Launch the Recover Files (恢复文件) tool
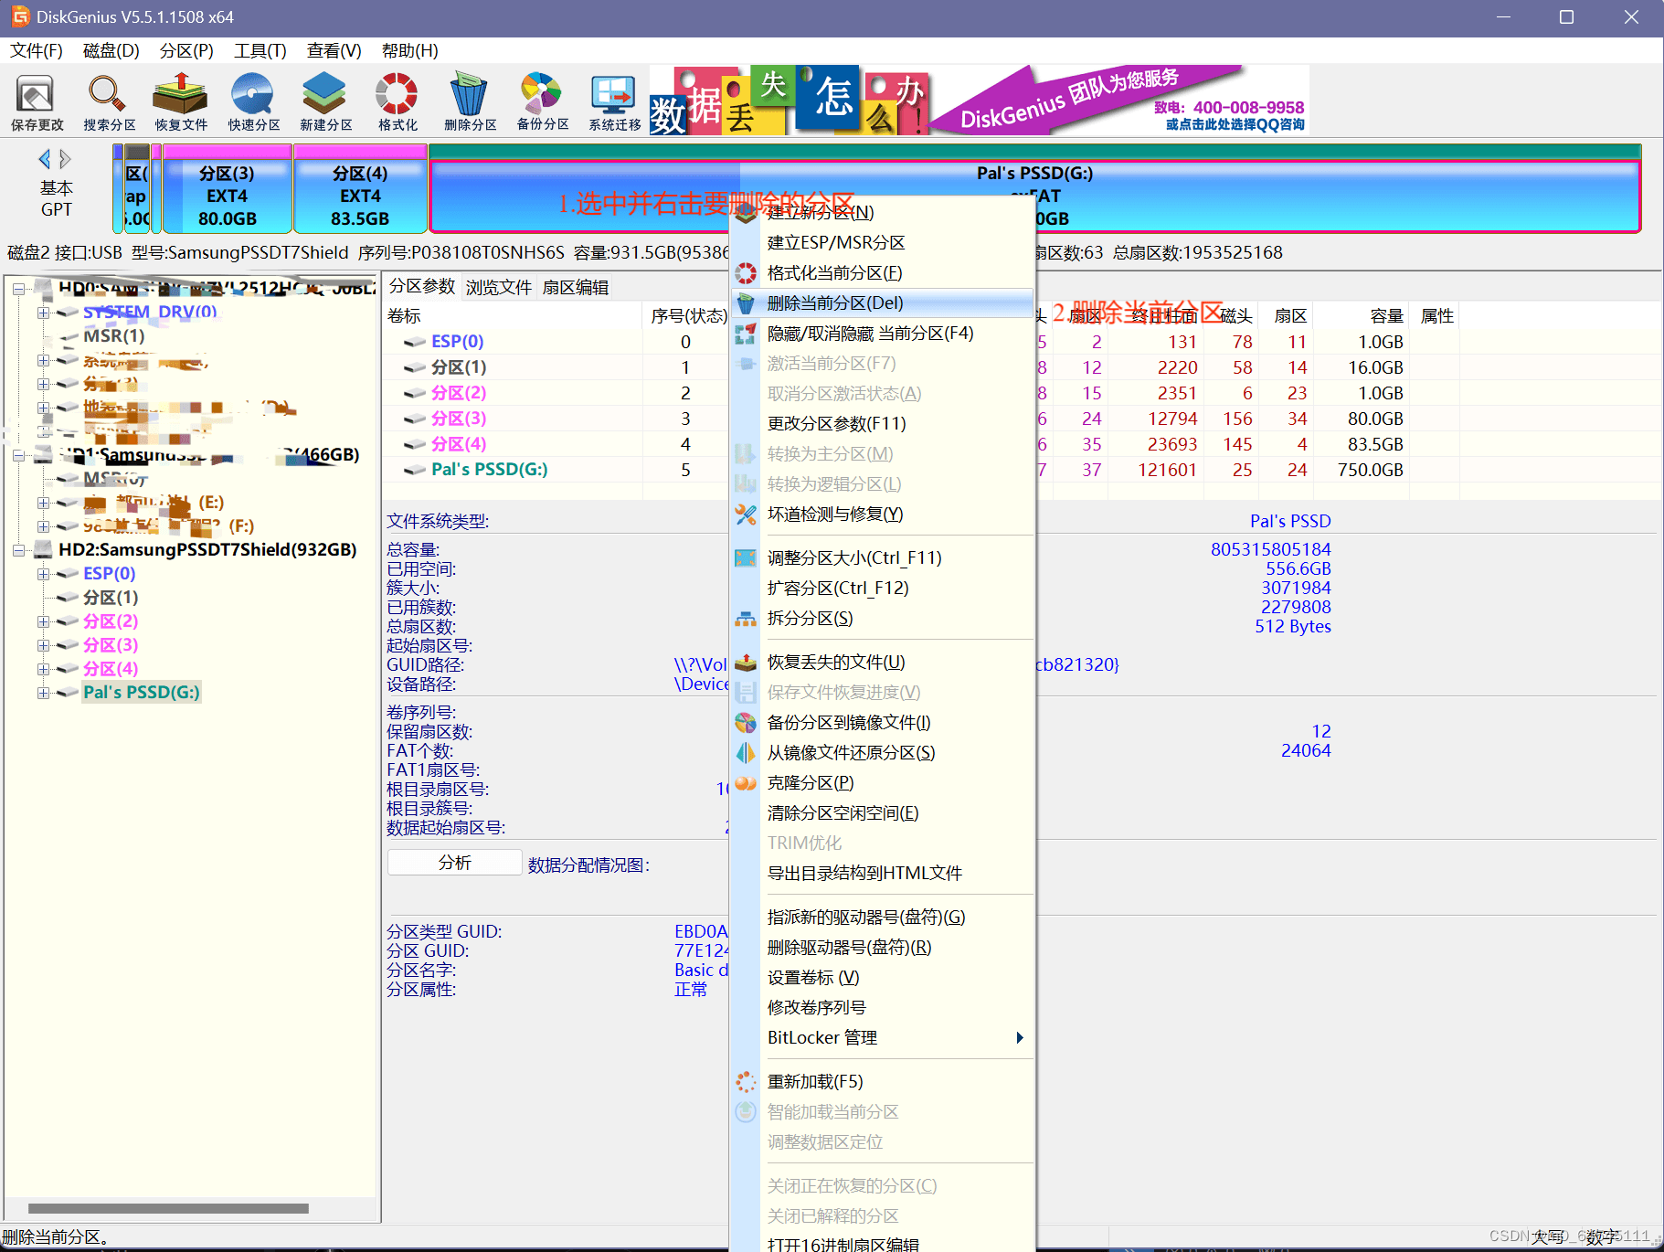 click(181, 103)
